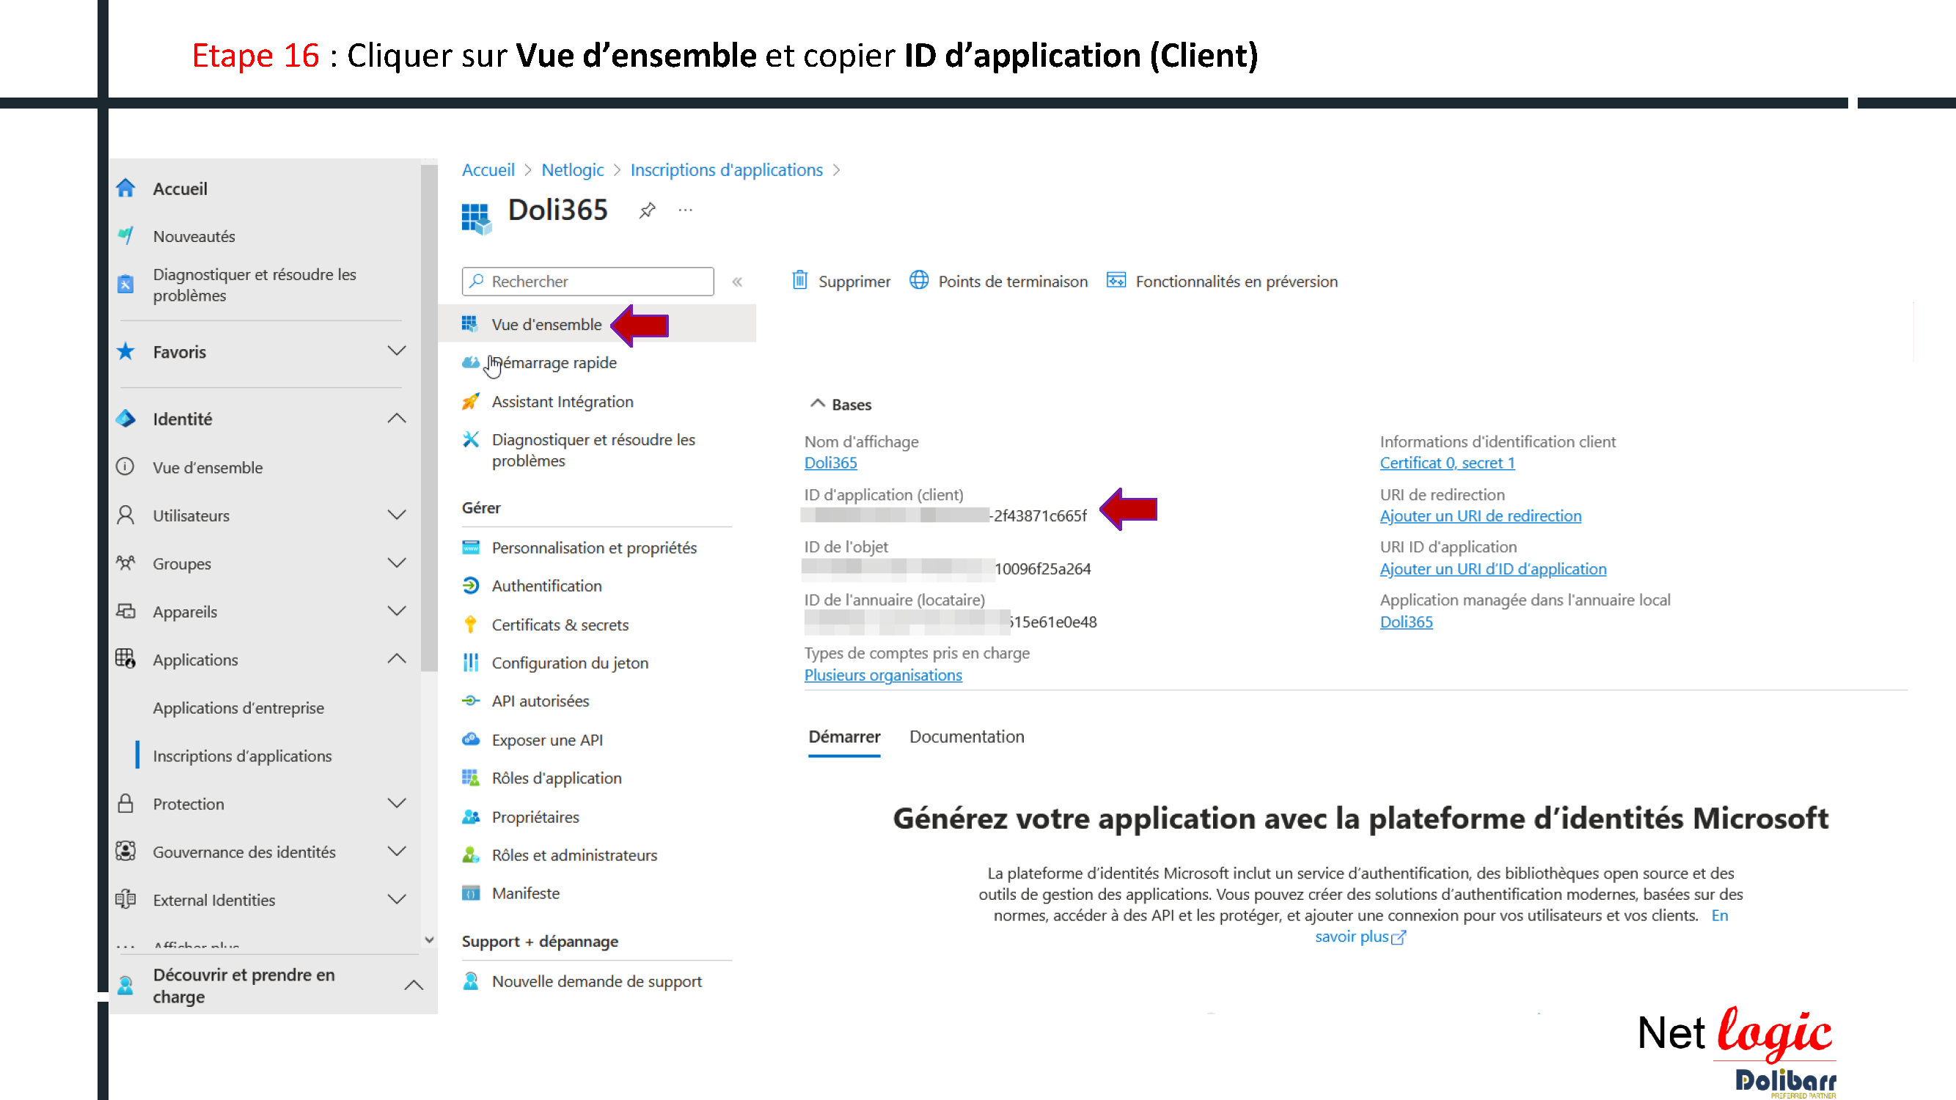Click the Accueil home icon in sidebar

point(126,188)
